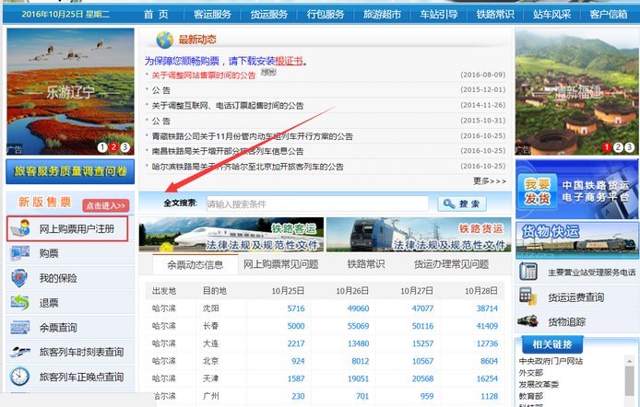640x407 pixels.
Task: Click the train timetable icon
Action: [20, 352]
